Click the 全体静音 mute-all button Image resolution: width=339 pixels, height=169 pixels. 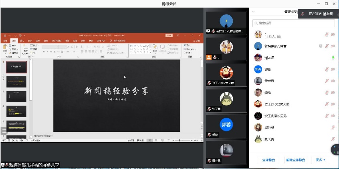(x=268, y=160)
